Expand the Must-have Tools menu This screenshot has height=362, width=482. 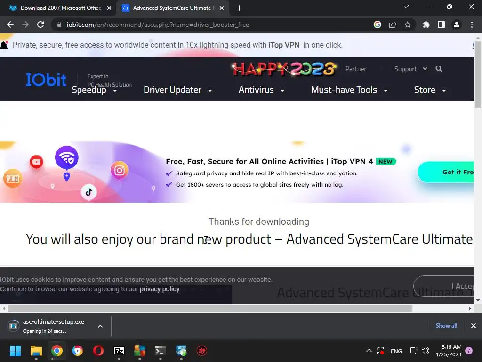pos(349,90)
